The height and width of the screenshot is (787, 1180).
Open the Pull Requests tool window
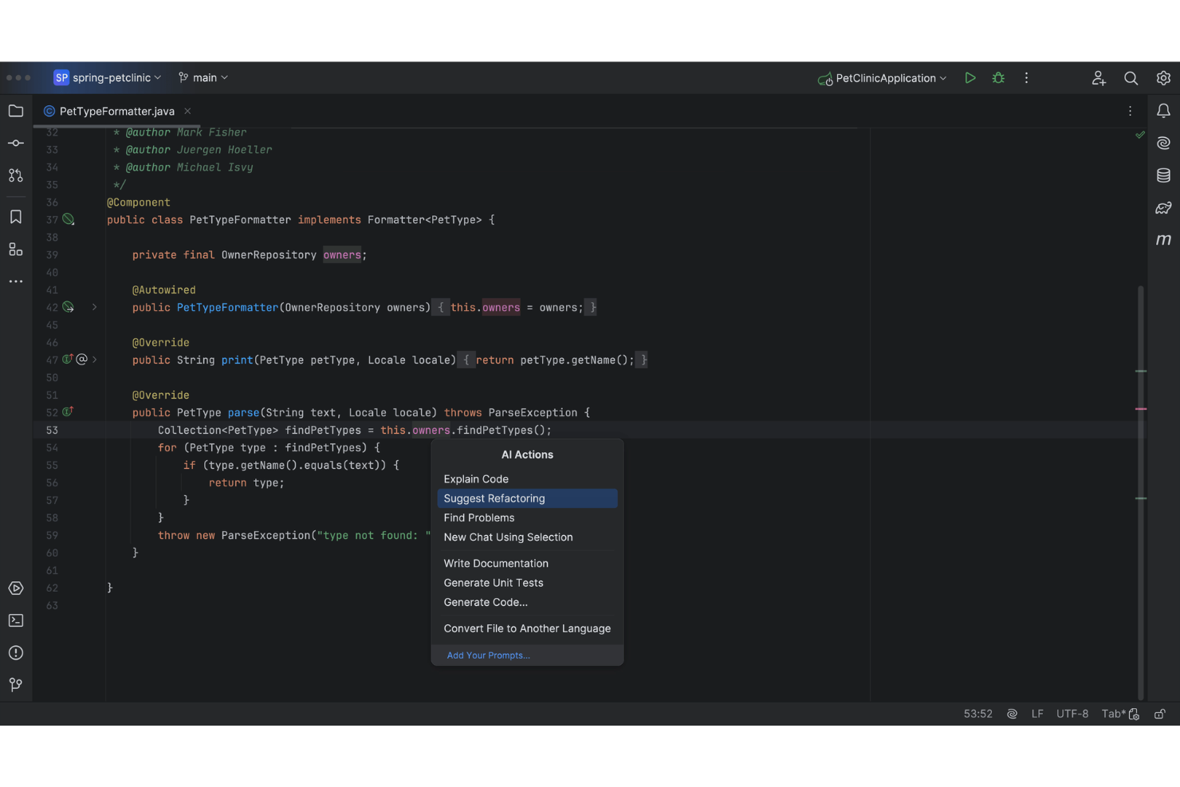[16, 175]
